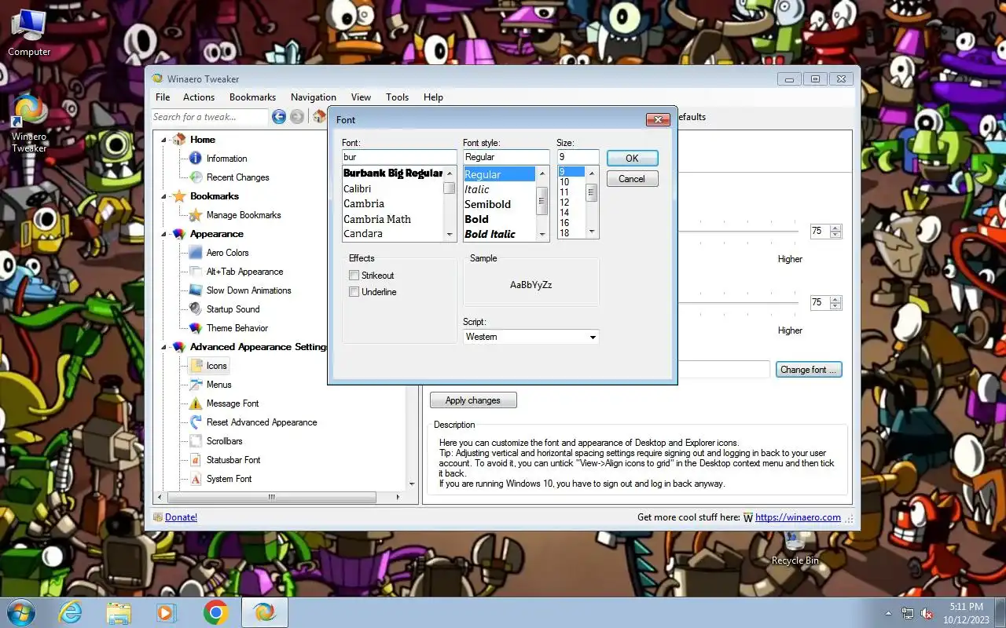The width and height of the screenshot is (1006, 628).
Task: Click the Theme Behavior icon
Action: pyautogui.click(x=196, y=328)
